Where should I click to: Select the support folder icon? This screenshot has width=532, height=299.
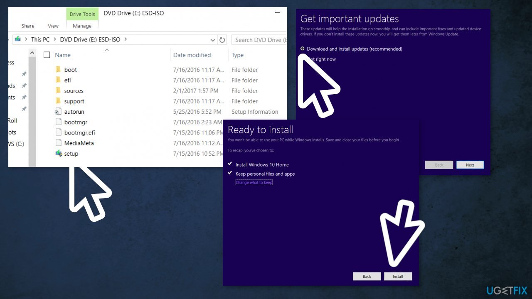(58, 101)
